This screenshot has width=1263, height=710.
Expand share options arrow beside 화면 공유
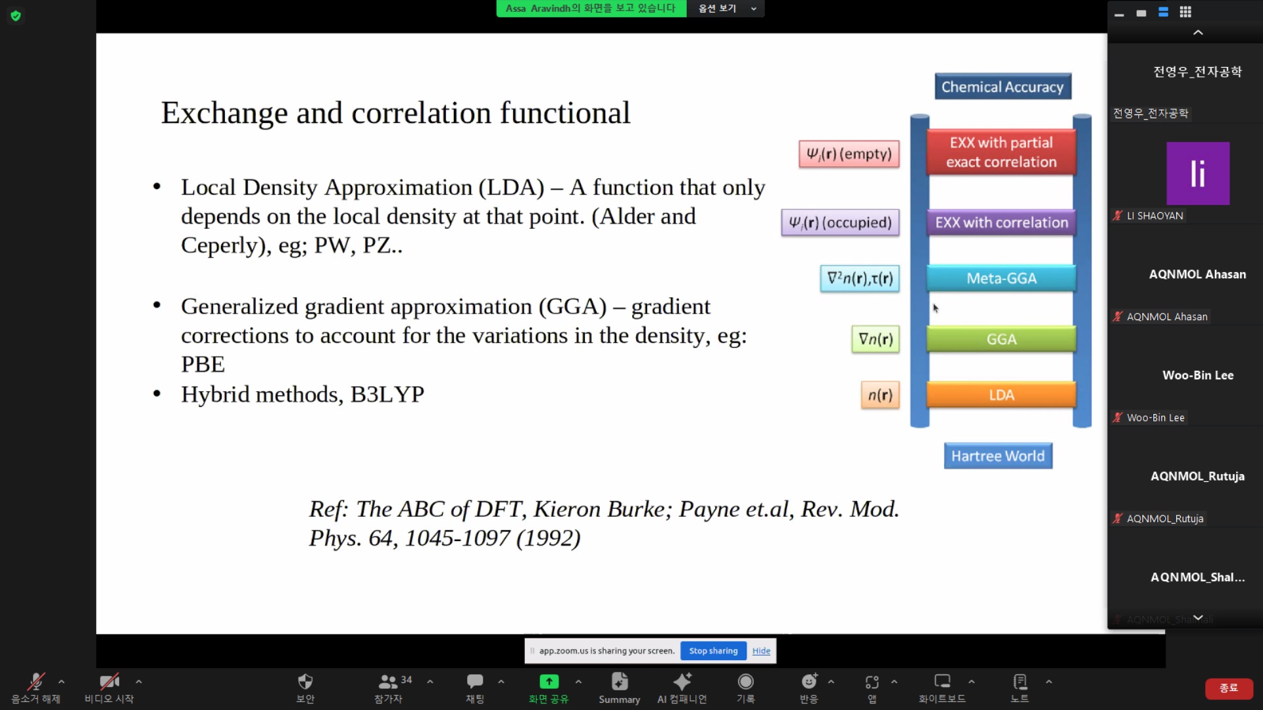coord(579,682)
